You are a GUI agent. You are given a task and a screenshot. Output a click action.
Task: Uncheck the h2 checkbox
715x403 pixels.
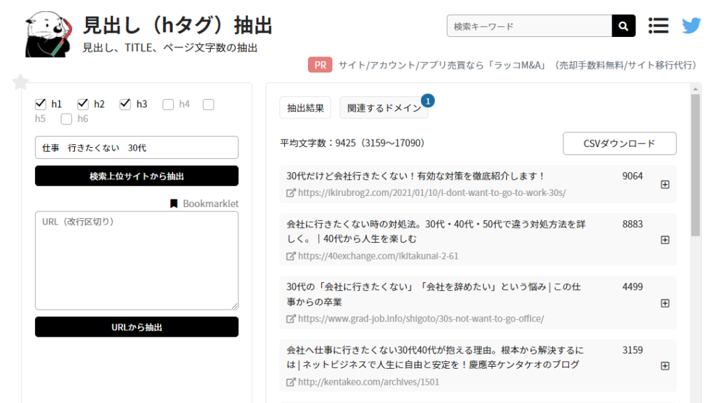click(82, 105)
